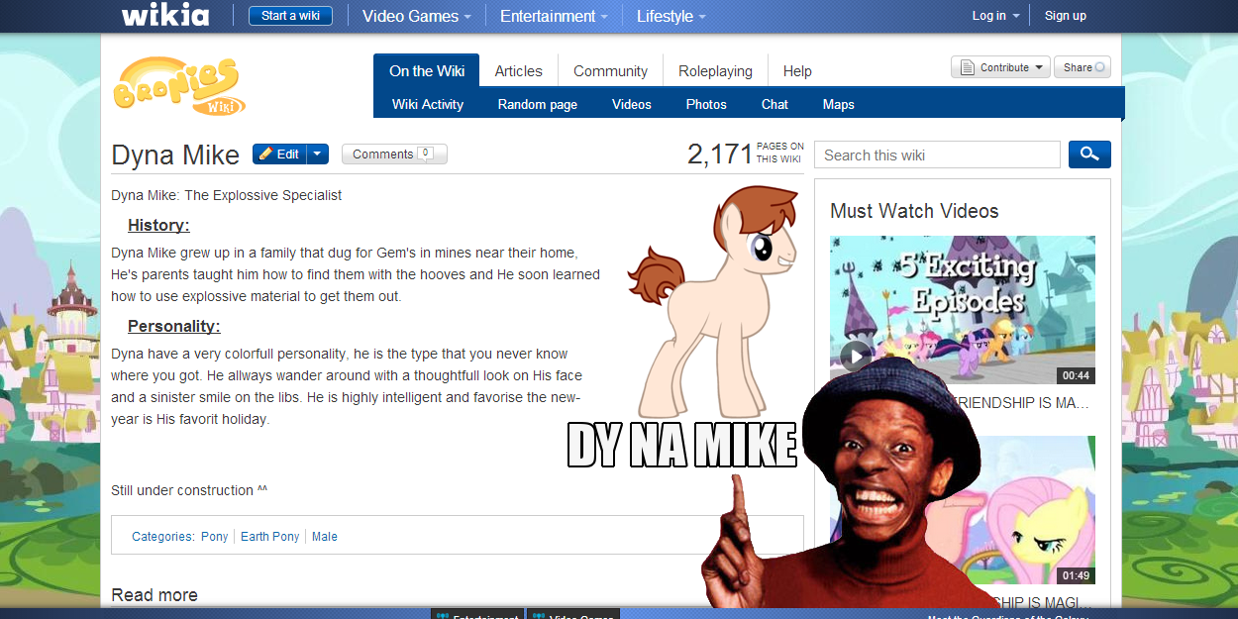Viewport: 1238px width, 619px height.
Task: Open the Roleplaying tab
Action: [715, 71]
